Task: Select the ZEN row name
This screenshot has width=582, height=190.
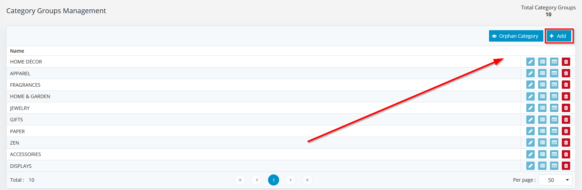Action: [x=15, y=143]
